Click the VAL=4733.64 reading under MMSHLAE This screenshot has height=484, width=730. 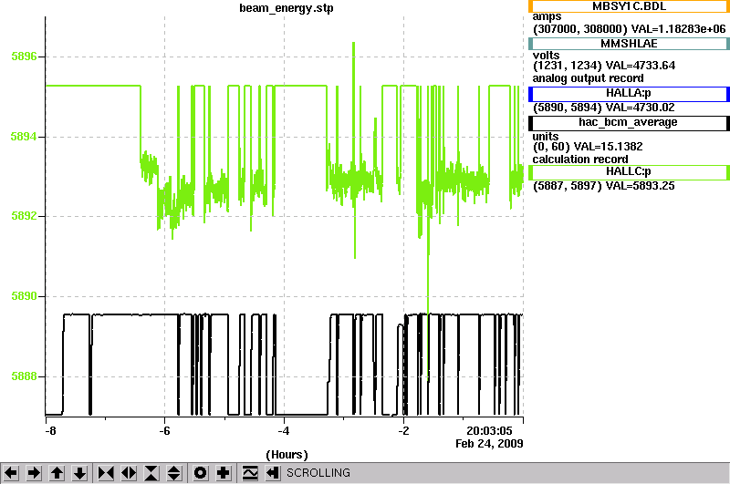point(641,66)
